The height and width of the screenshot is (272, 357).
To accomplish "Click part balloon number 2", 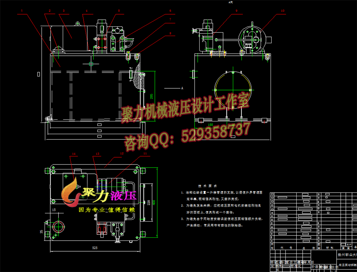I will (50, 11).
